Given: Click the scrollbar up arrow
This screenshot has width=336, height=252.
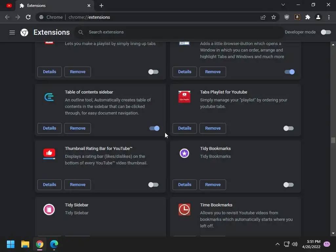Looking at the screenshot, I should click(x=333, y=45).
